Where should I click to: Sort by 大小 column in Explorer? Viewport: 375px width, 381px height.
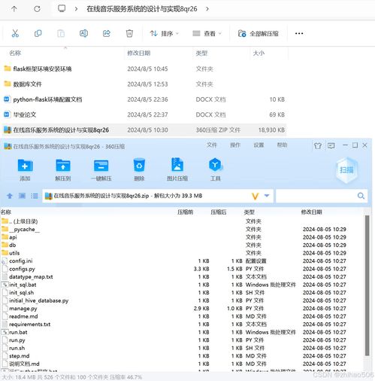(259, 53)
